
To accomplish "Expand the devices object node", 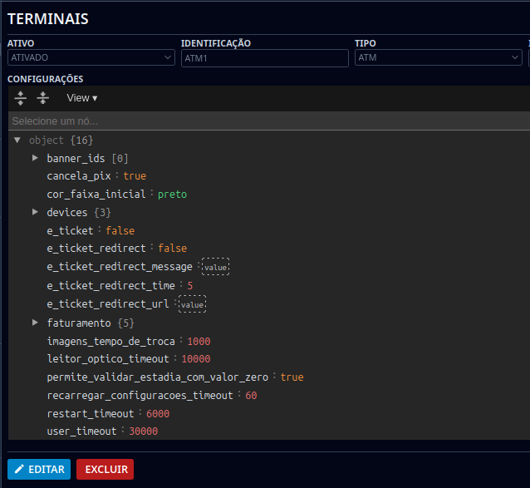I will click(35, 213).
